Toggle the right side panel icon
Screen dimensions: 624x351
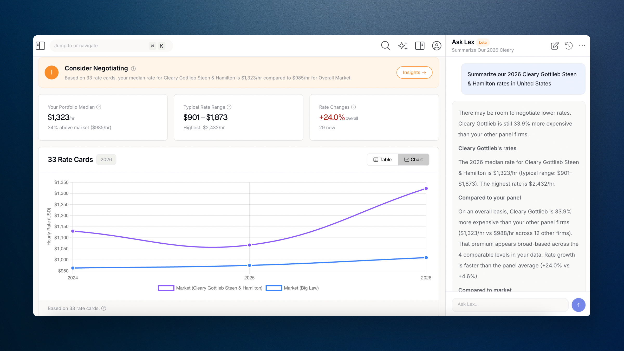coord(420,46)
